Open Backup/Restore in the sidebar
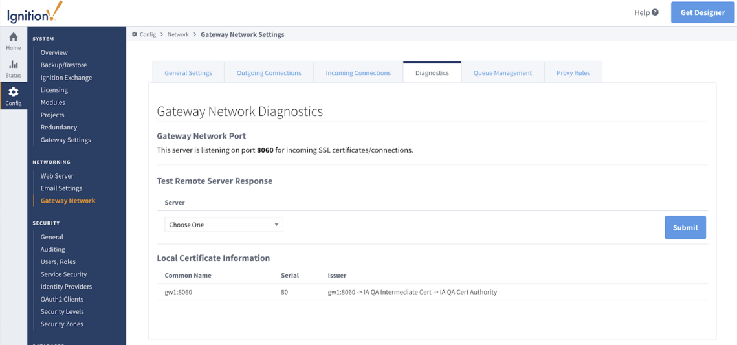This screenshot has height=345, width=737. [x=63, y=65]
